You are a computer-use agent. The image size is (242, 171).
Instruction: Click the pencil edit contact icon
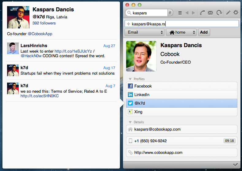coord(228,13)
